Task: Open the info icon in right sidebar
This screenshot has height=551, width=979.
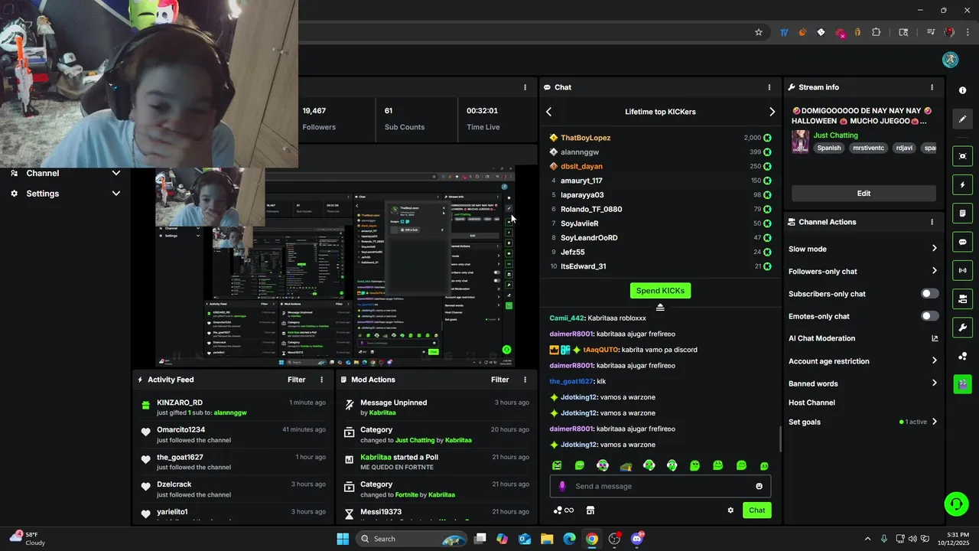Action: coord(962,90)
